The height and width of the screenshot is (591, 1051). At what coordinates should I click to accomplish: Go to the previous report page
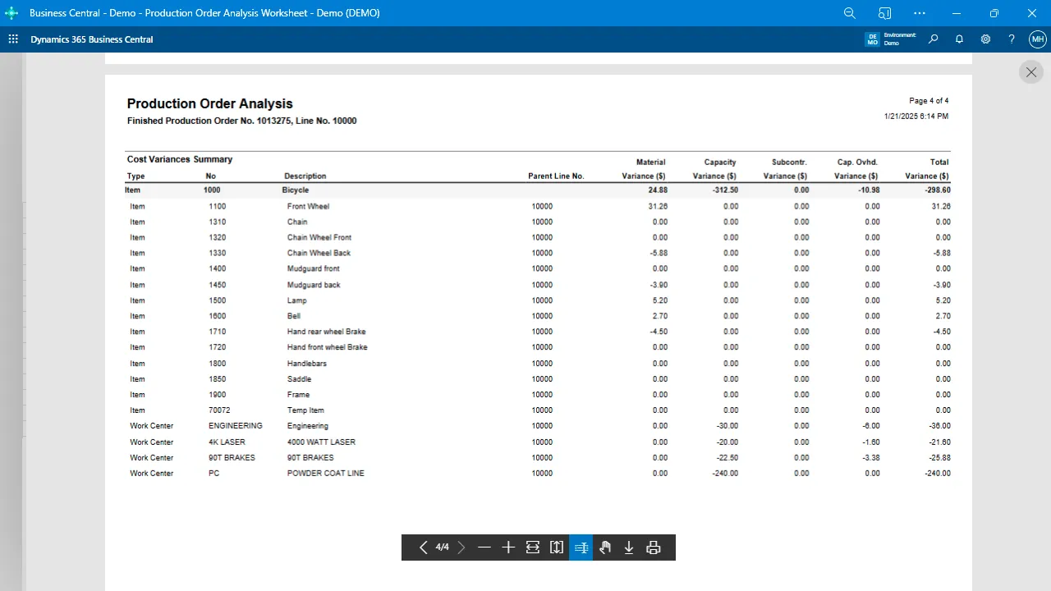pyautogui.click(x=423, y=547)
